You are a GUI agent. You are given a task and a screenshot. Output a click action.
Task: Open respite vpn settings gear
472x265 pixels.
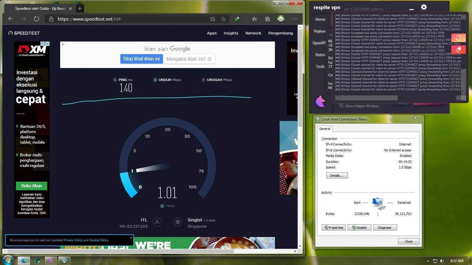[x=424, y=7]
